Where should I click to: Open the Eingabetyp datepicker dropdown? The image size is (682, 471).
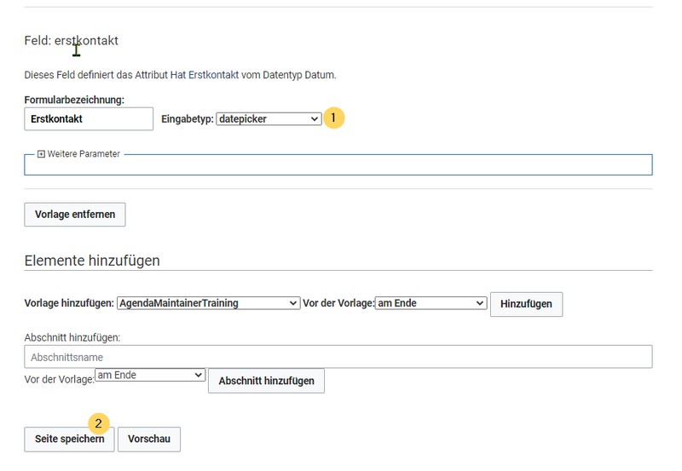[x=269, y=119]
